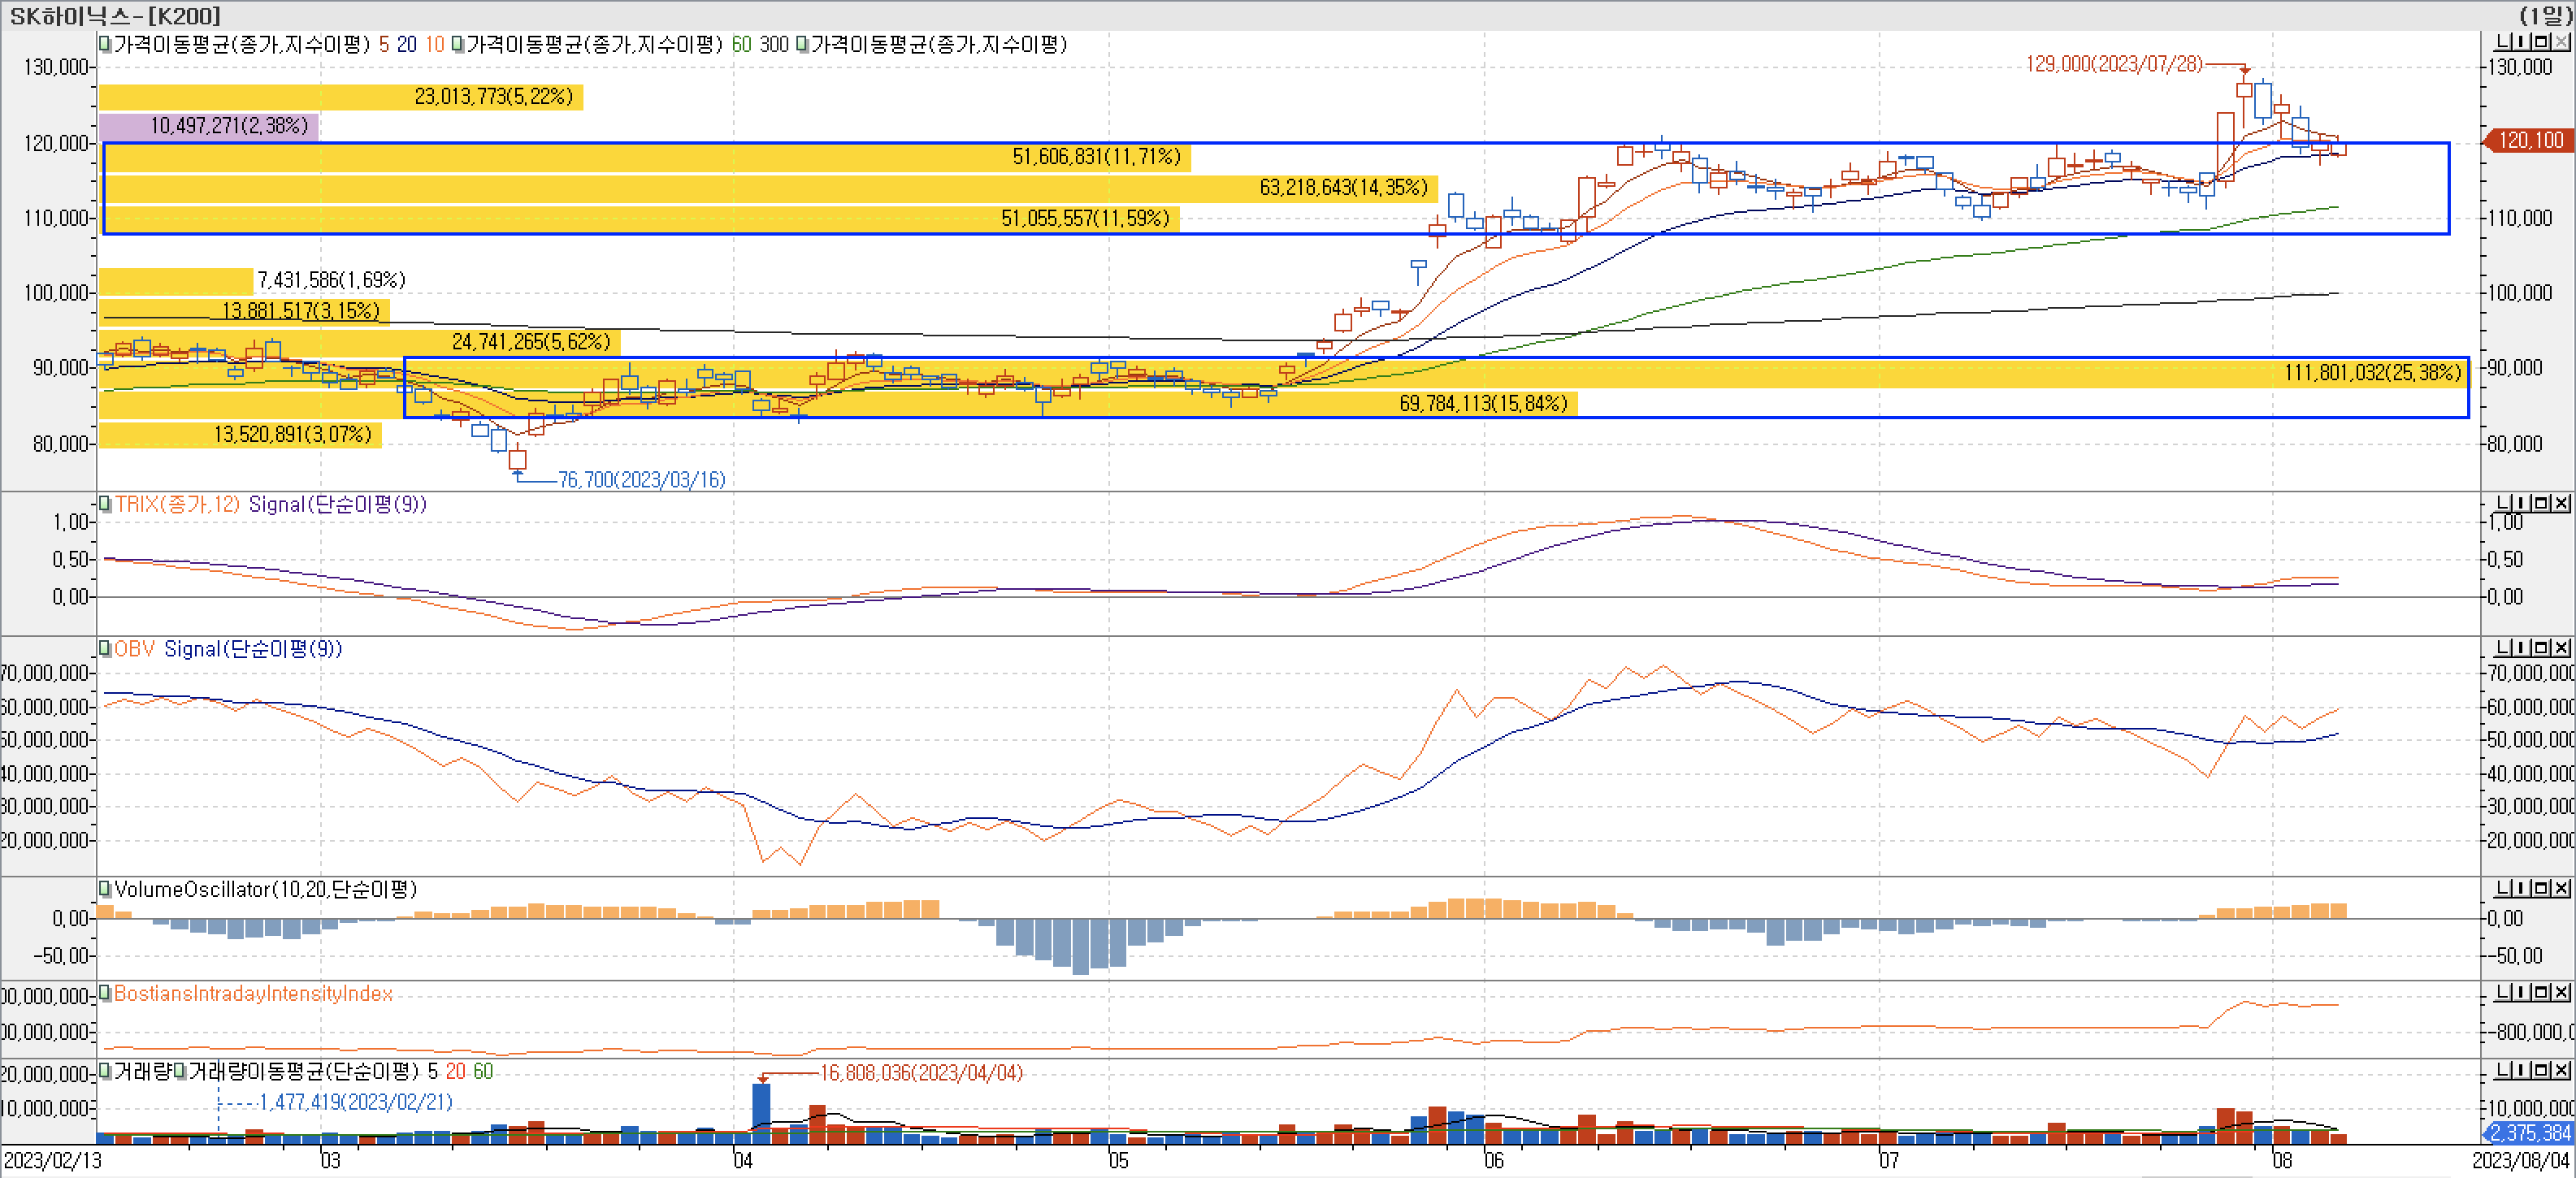
Task: Click the BostiansIntradayIntensityIndex indicator label
Action: pos(253,993)
